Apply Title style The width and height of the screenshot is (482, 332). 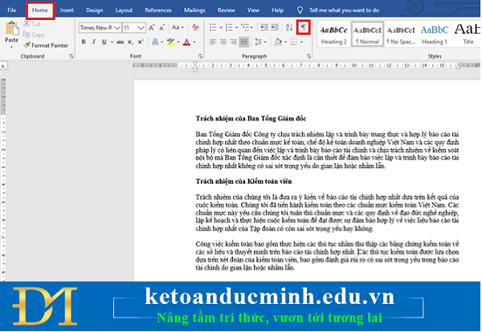tap(468, 34)
